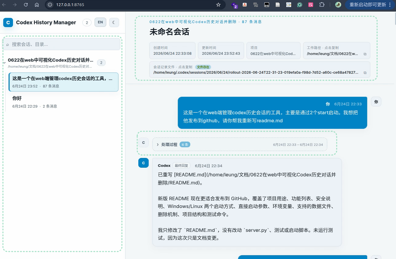Open the browser profile avatar

pyautogui.click(x=338, y=5)
